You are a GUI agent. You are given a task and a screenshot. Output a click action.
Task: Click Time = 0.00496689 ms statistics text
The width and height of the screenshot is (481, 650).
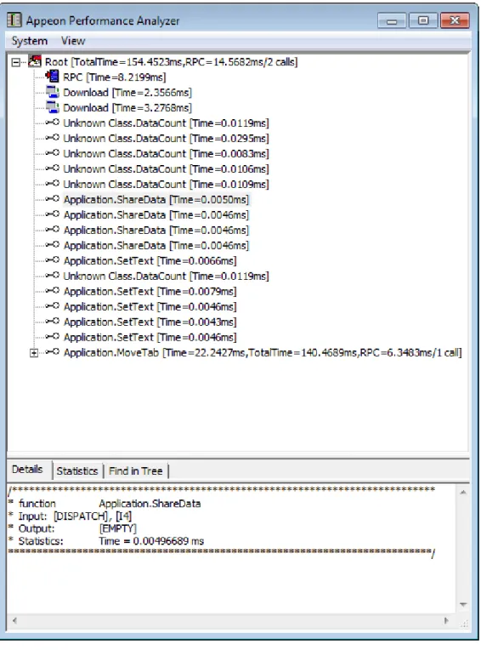click(x=151, y=541)
